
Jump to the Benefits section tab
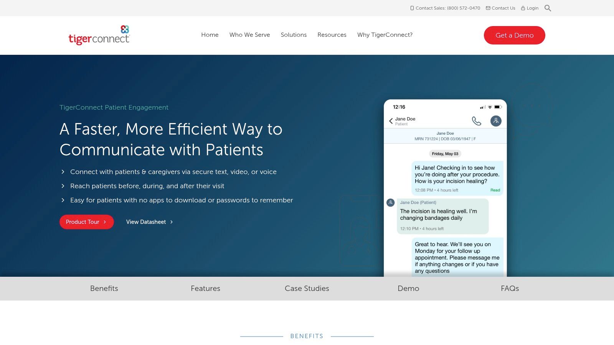tap(104, 289)
